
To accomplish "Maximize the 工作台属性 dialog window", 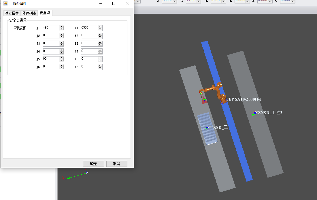I will click(x=114, y=3).
